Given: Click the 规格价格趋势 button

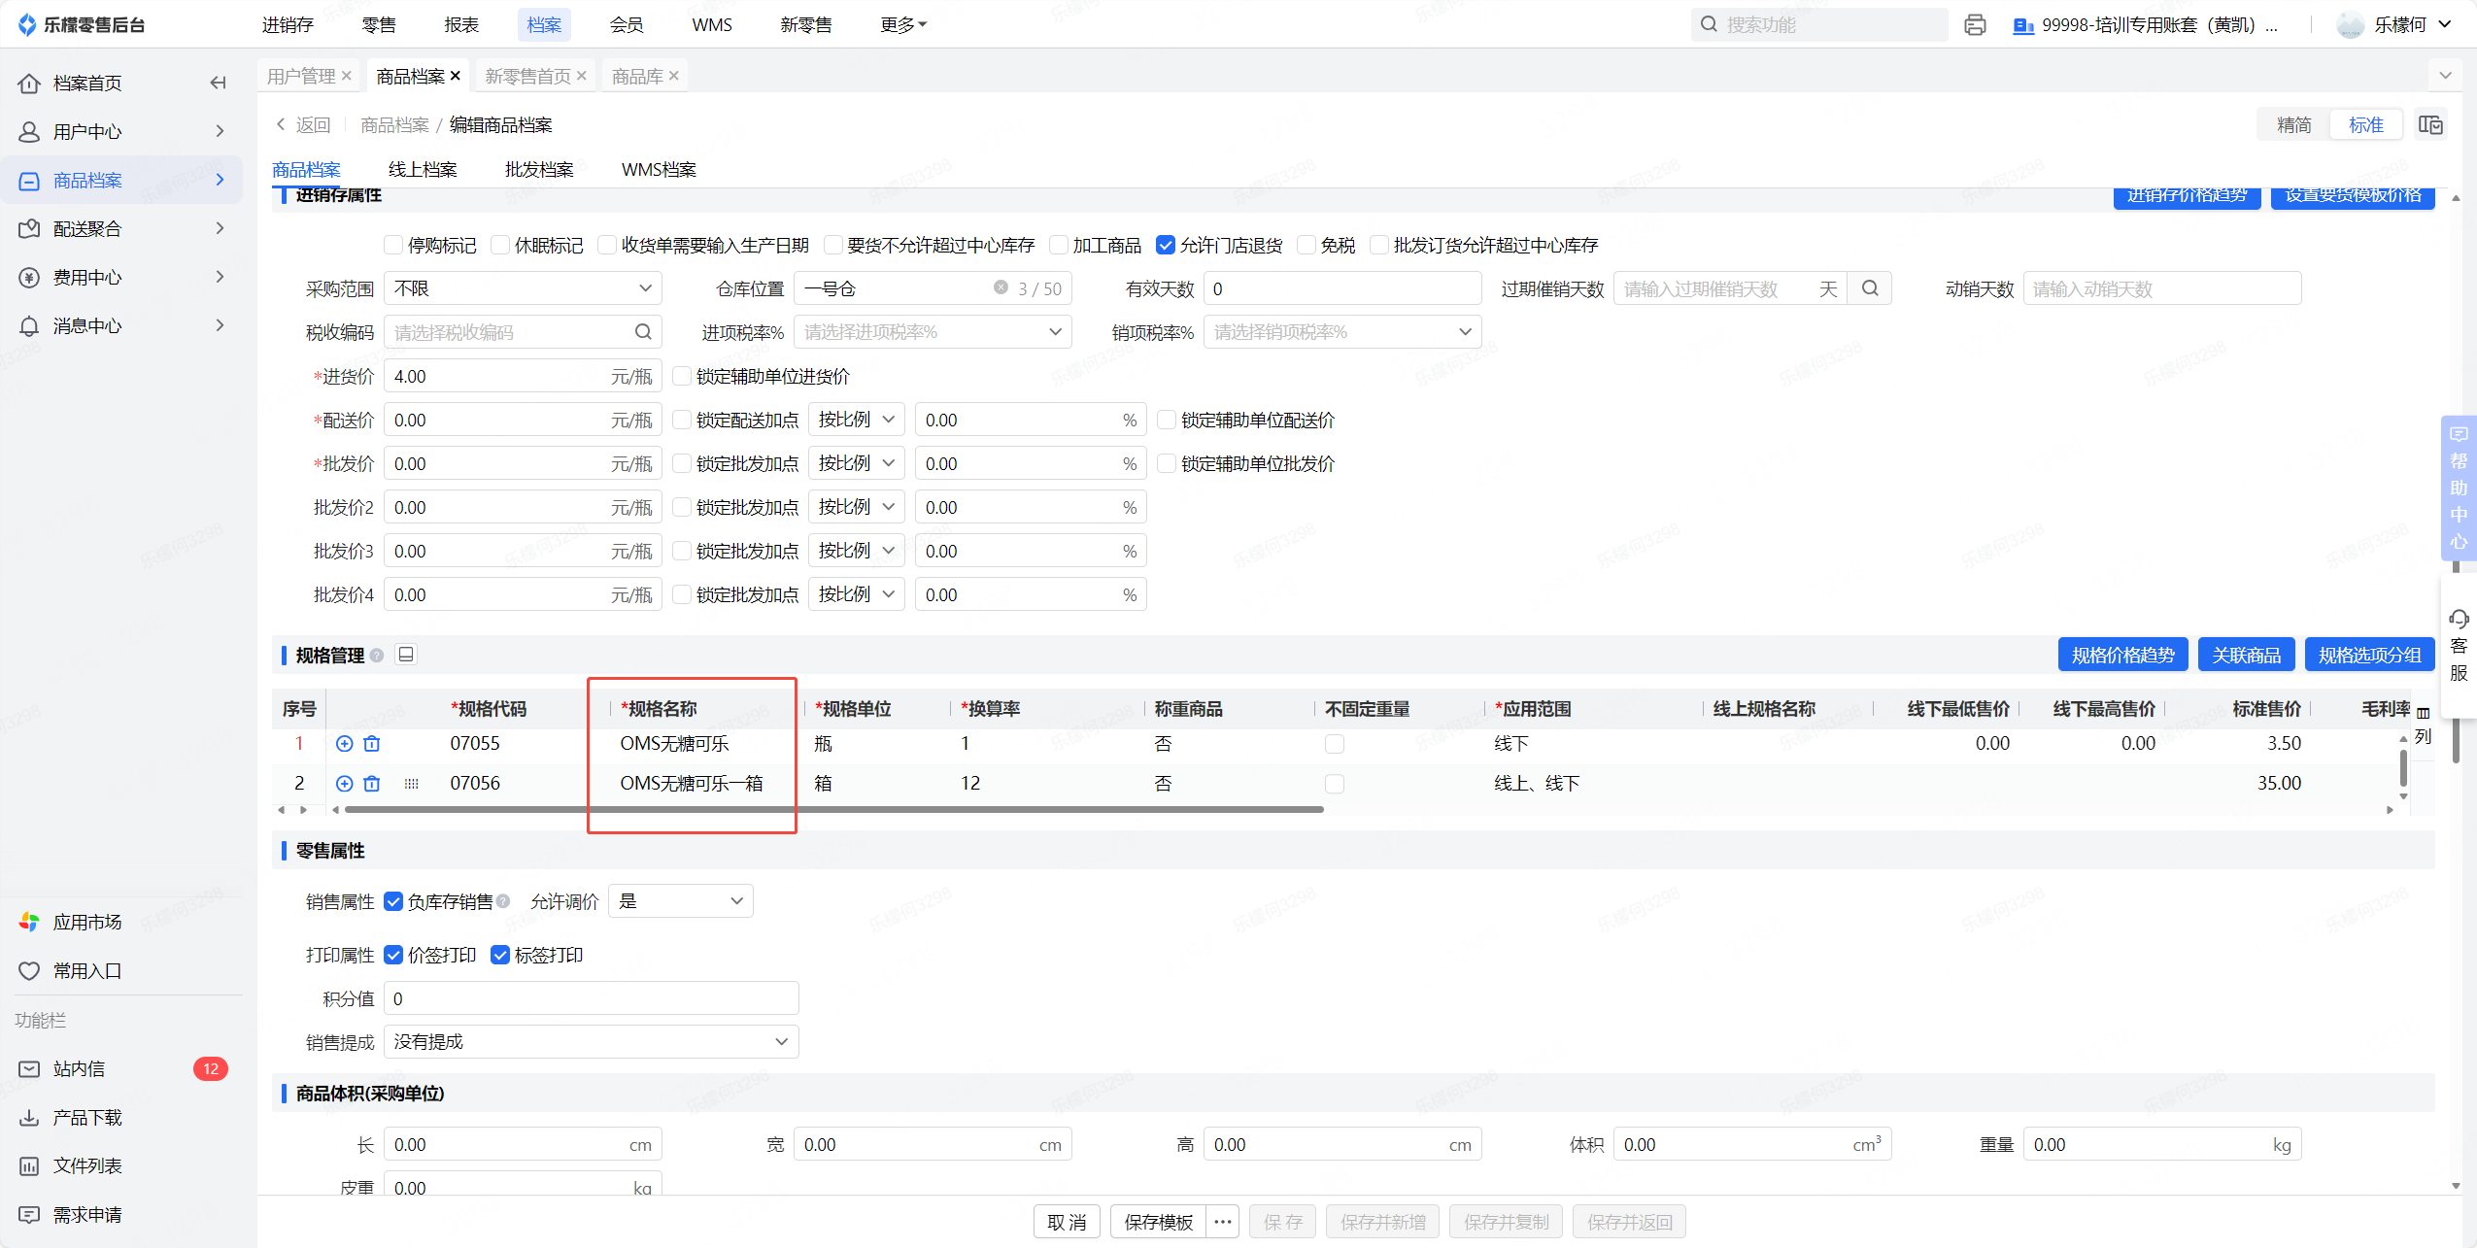Looking at the screenshot, I should 2122,655.
